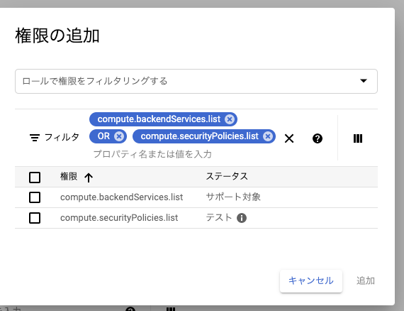Click the 追加 button
Image resolution: width=404 pixels, height=311 pixels.
365,280
